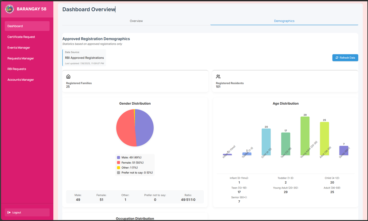This screenshot has width=368, height=221.
Task: Click the Infant (0-11mo) summary label
Action: pos(239,178)
